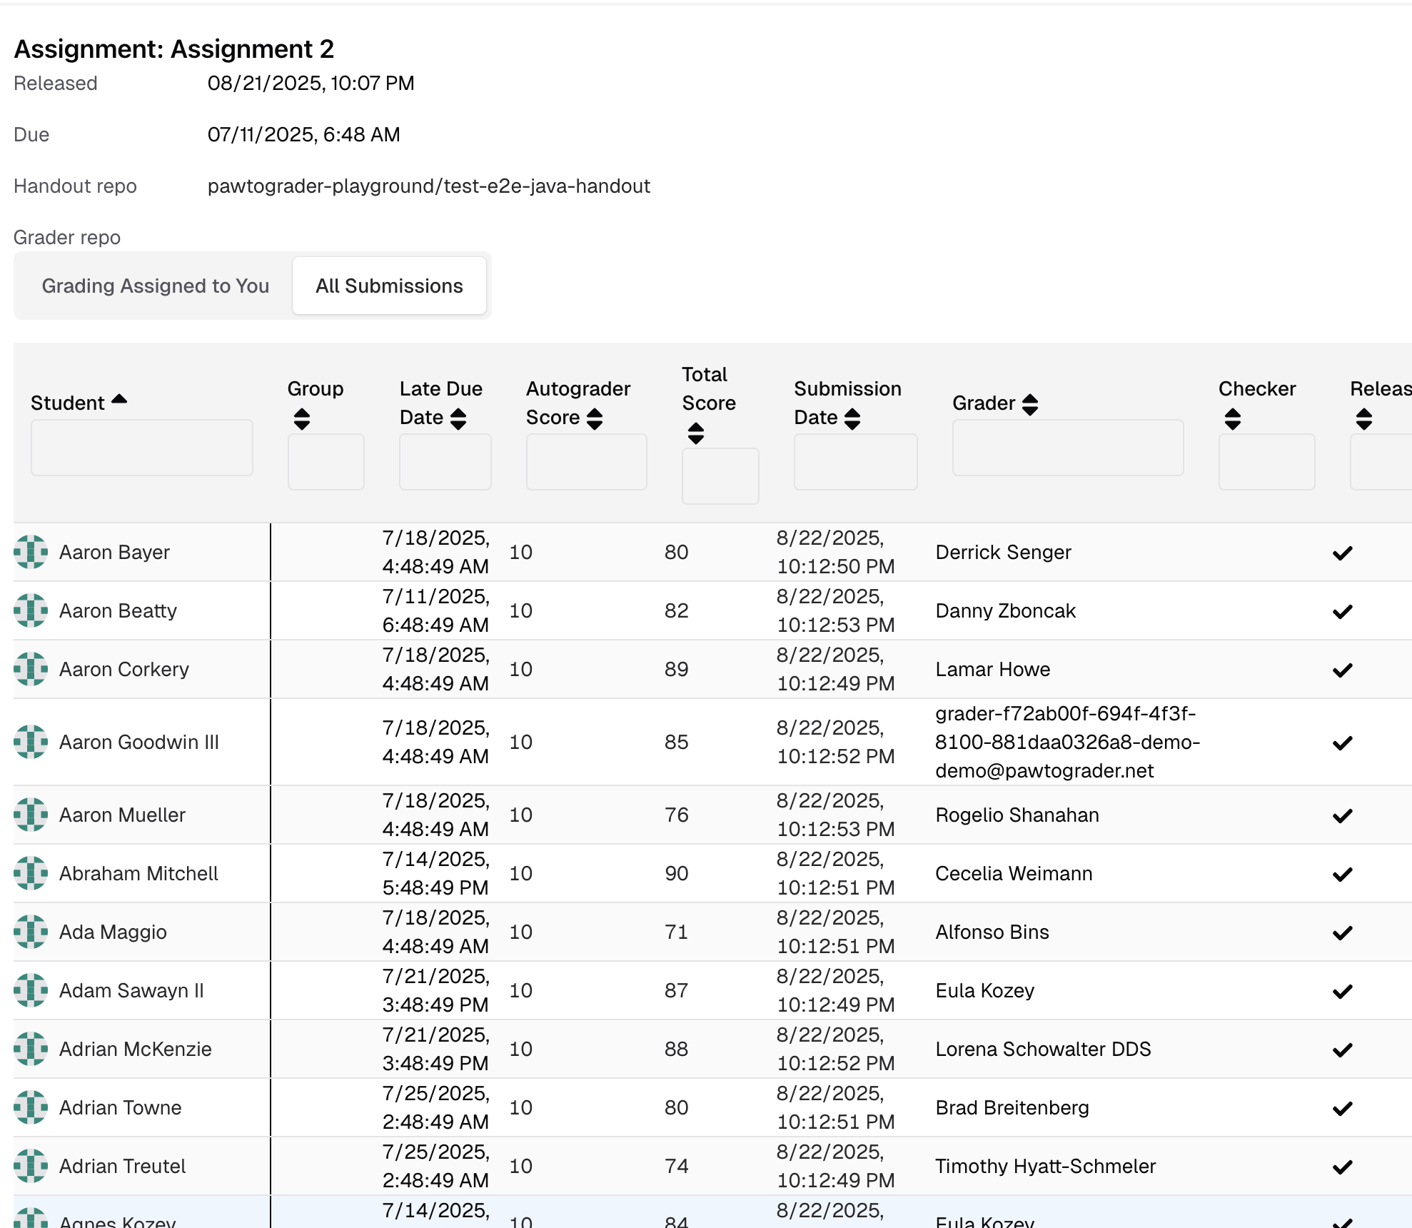
Task: Click the Student column filter field
Action: (141, 447)
